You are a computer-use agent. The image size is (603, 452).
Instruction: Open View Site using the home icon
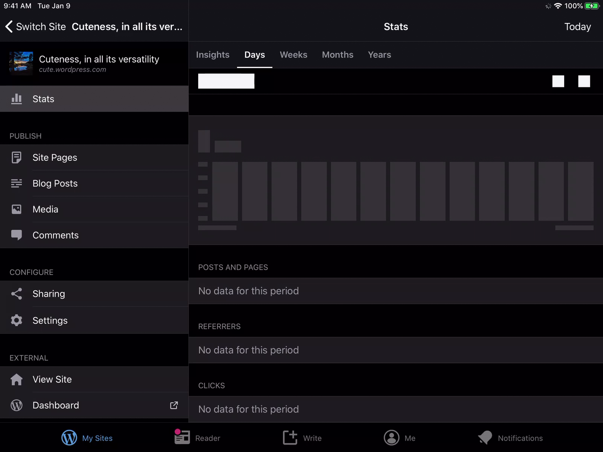[17, 379]
